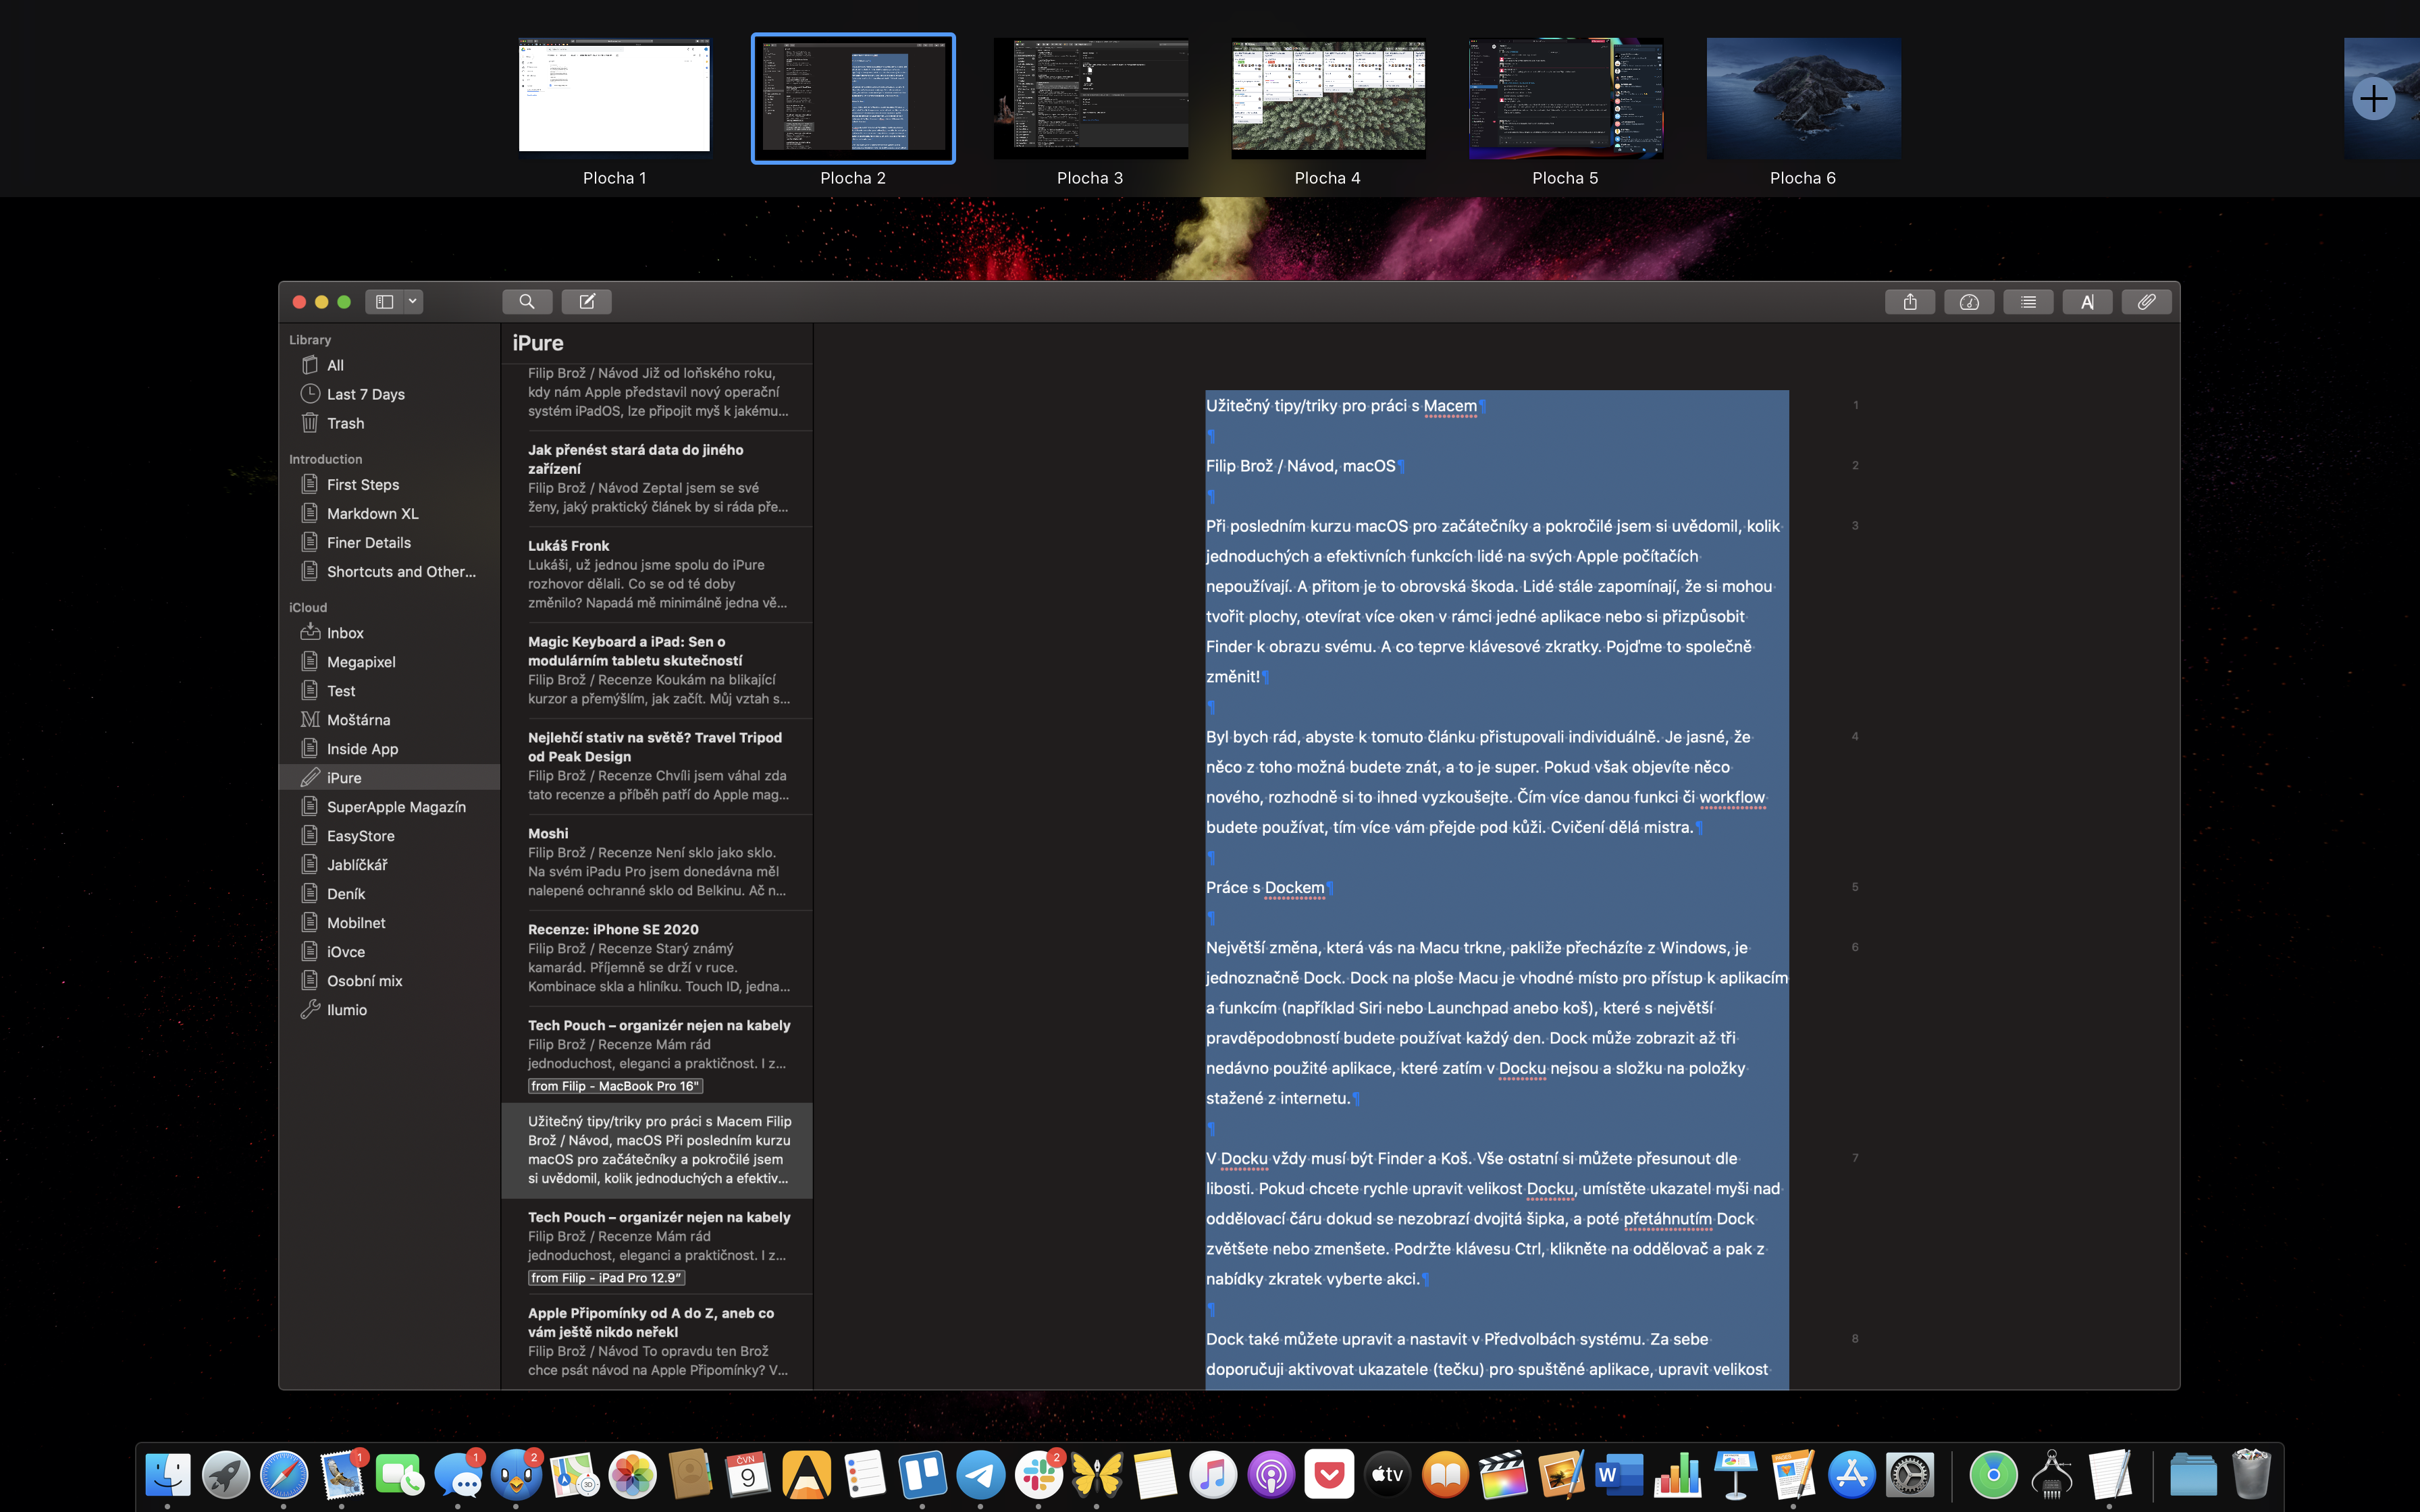Open the Last 7 Days filter
This screenshot has height=1512, width=2420.
tap(365, 394)
